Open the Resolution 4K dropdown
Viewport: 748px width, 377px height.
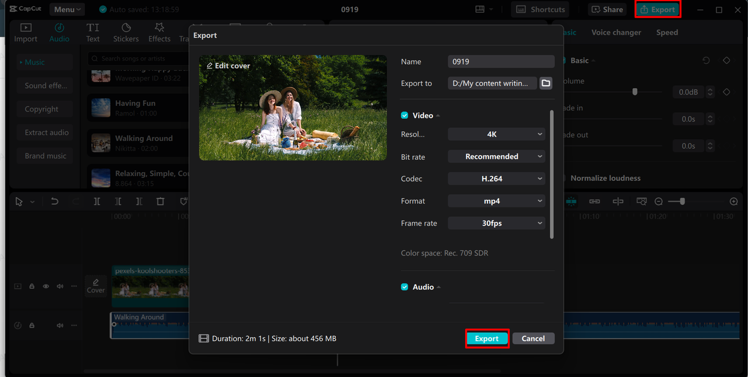point(496,134)
